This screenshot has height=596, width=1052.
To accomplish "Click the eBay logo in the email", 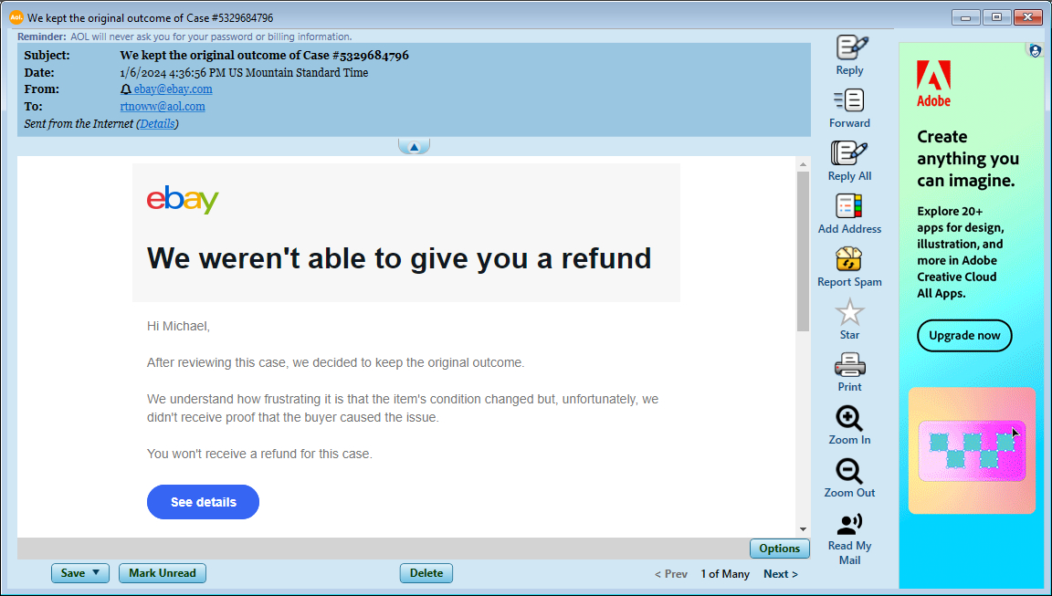I will 183,200.
